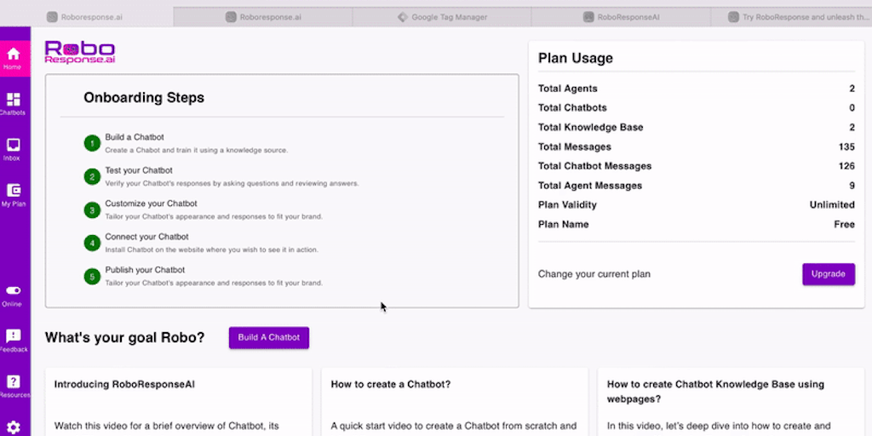Viewport: 872px width, 436px height.
Task: Click the Build A Chatbot button
Action: (269, 337)
